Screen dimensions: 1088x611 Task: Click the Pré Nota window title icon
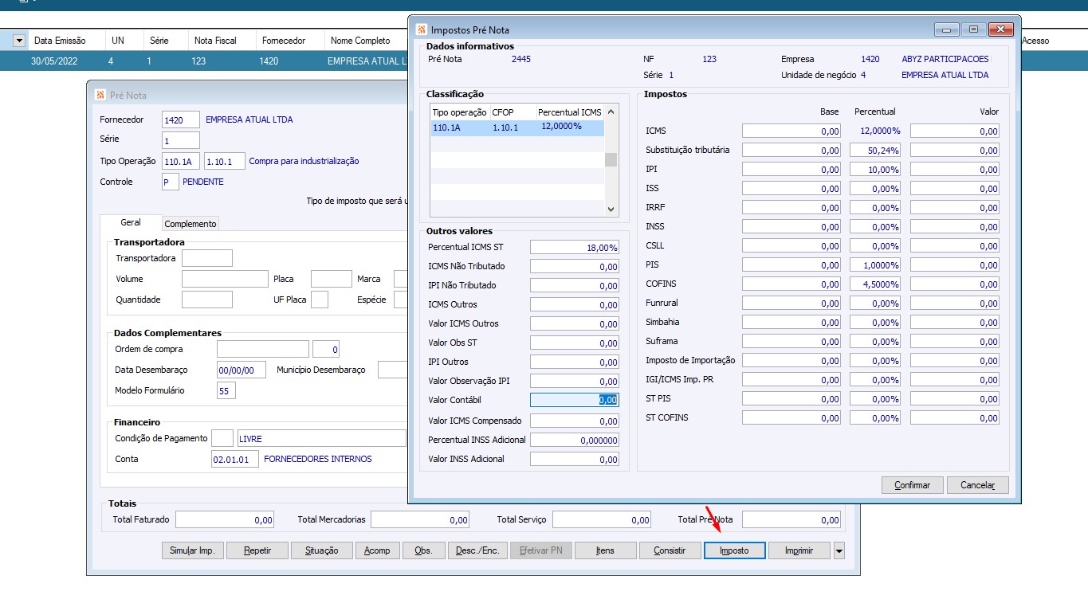click(x=100, y=94)
